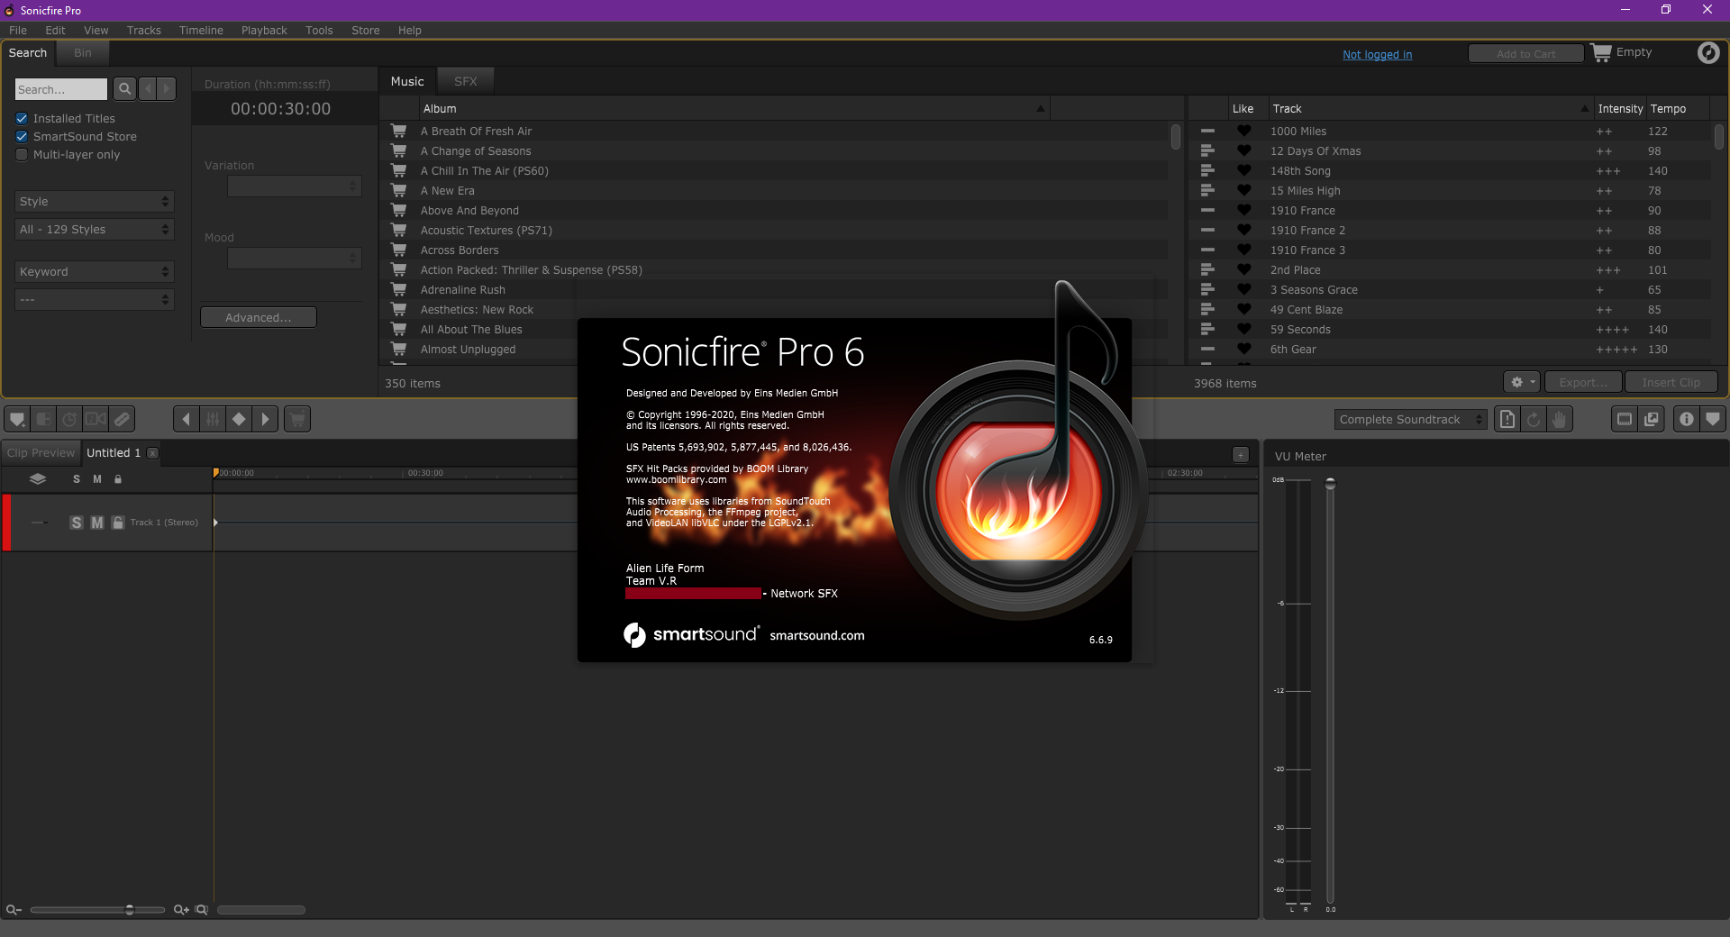Click the heart like icon for 1000 Miles
Screen dimensions: 1730x937
point(1244,131)
